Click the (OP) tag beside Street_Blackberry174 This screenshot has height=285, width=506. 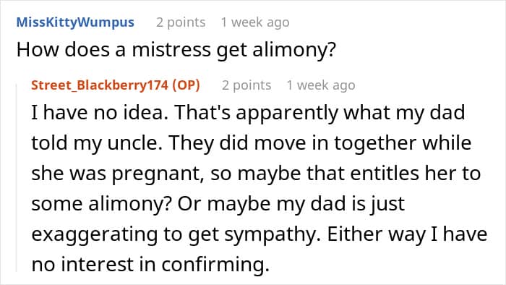pos(186,85)
